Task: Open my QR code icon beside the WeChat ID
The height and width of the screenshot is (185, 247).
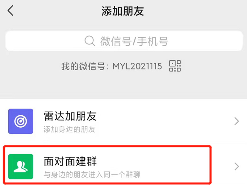Action: click(x=175, y=66)
